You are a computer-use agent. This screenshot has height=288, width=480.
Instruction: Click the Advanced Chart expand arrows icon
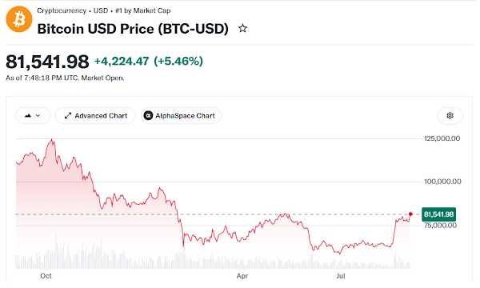click(x=68, y=116)
